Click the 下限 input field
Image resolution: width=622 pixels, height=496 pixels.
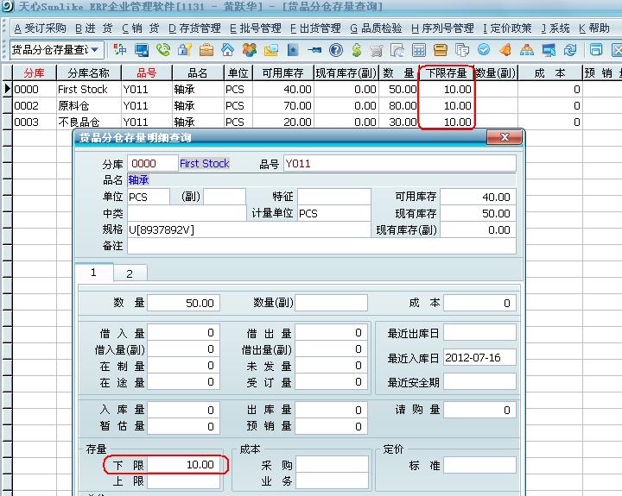tap(184, 465)
